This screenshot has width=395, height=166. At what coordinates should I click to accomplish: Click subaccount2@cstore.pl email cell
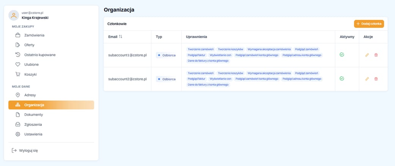point(128,79)
